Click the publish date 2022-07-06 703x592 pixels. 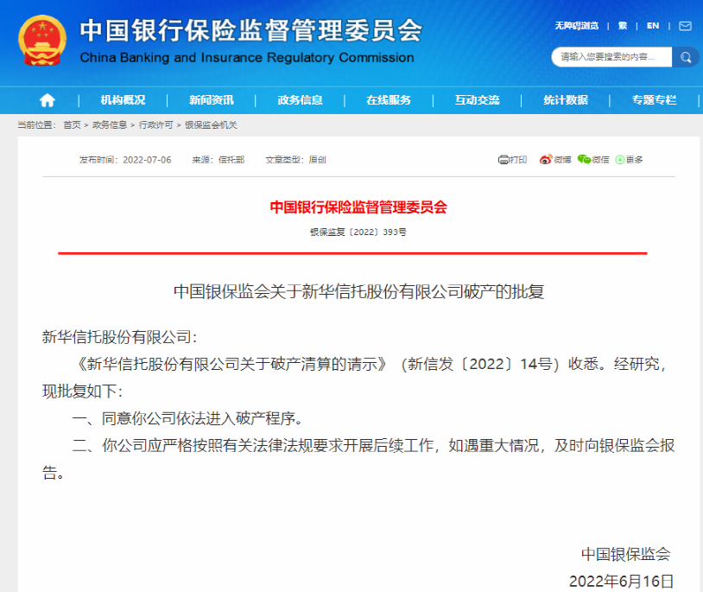coord(147,160)
